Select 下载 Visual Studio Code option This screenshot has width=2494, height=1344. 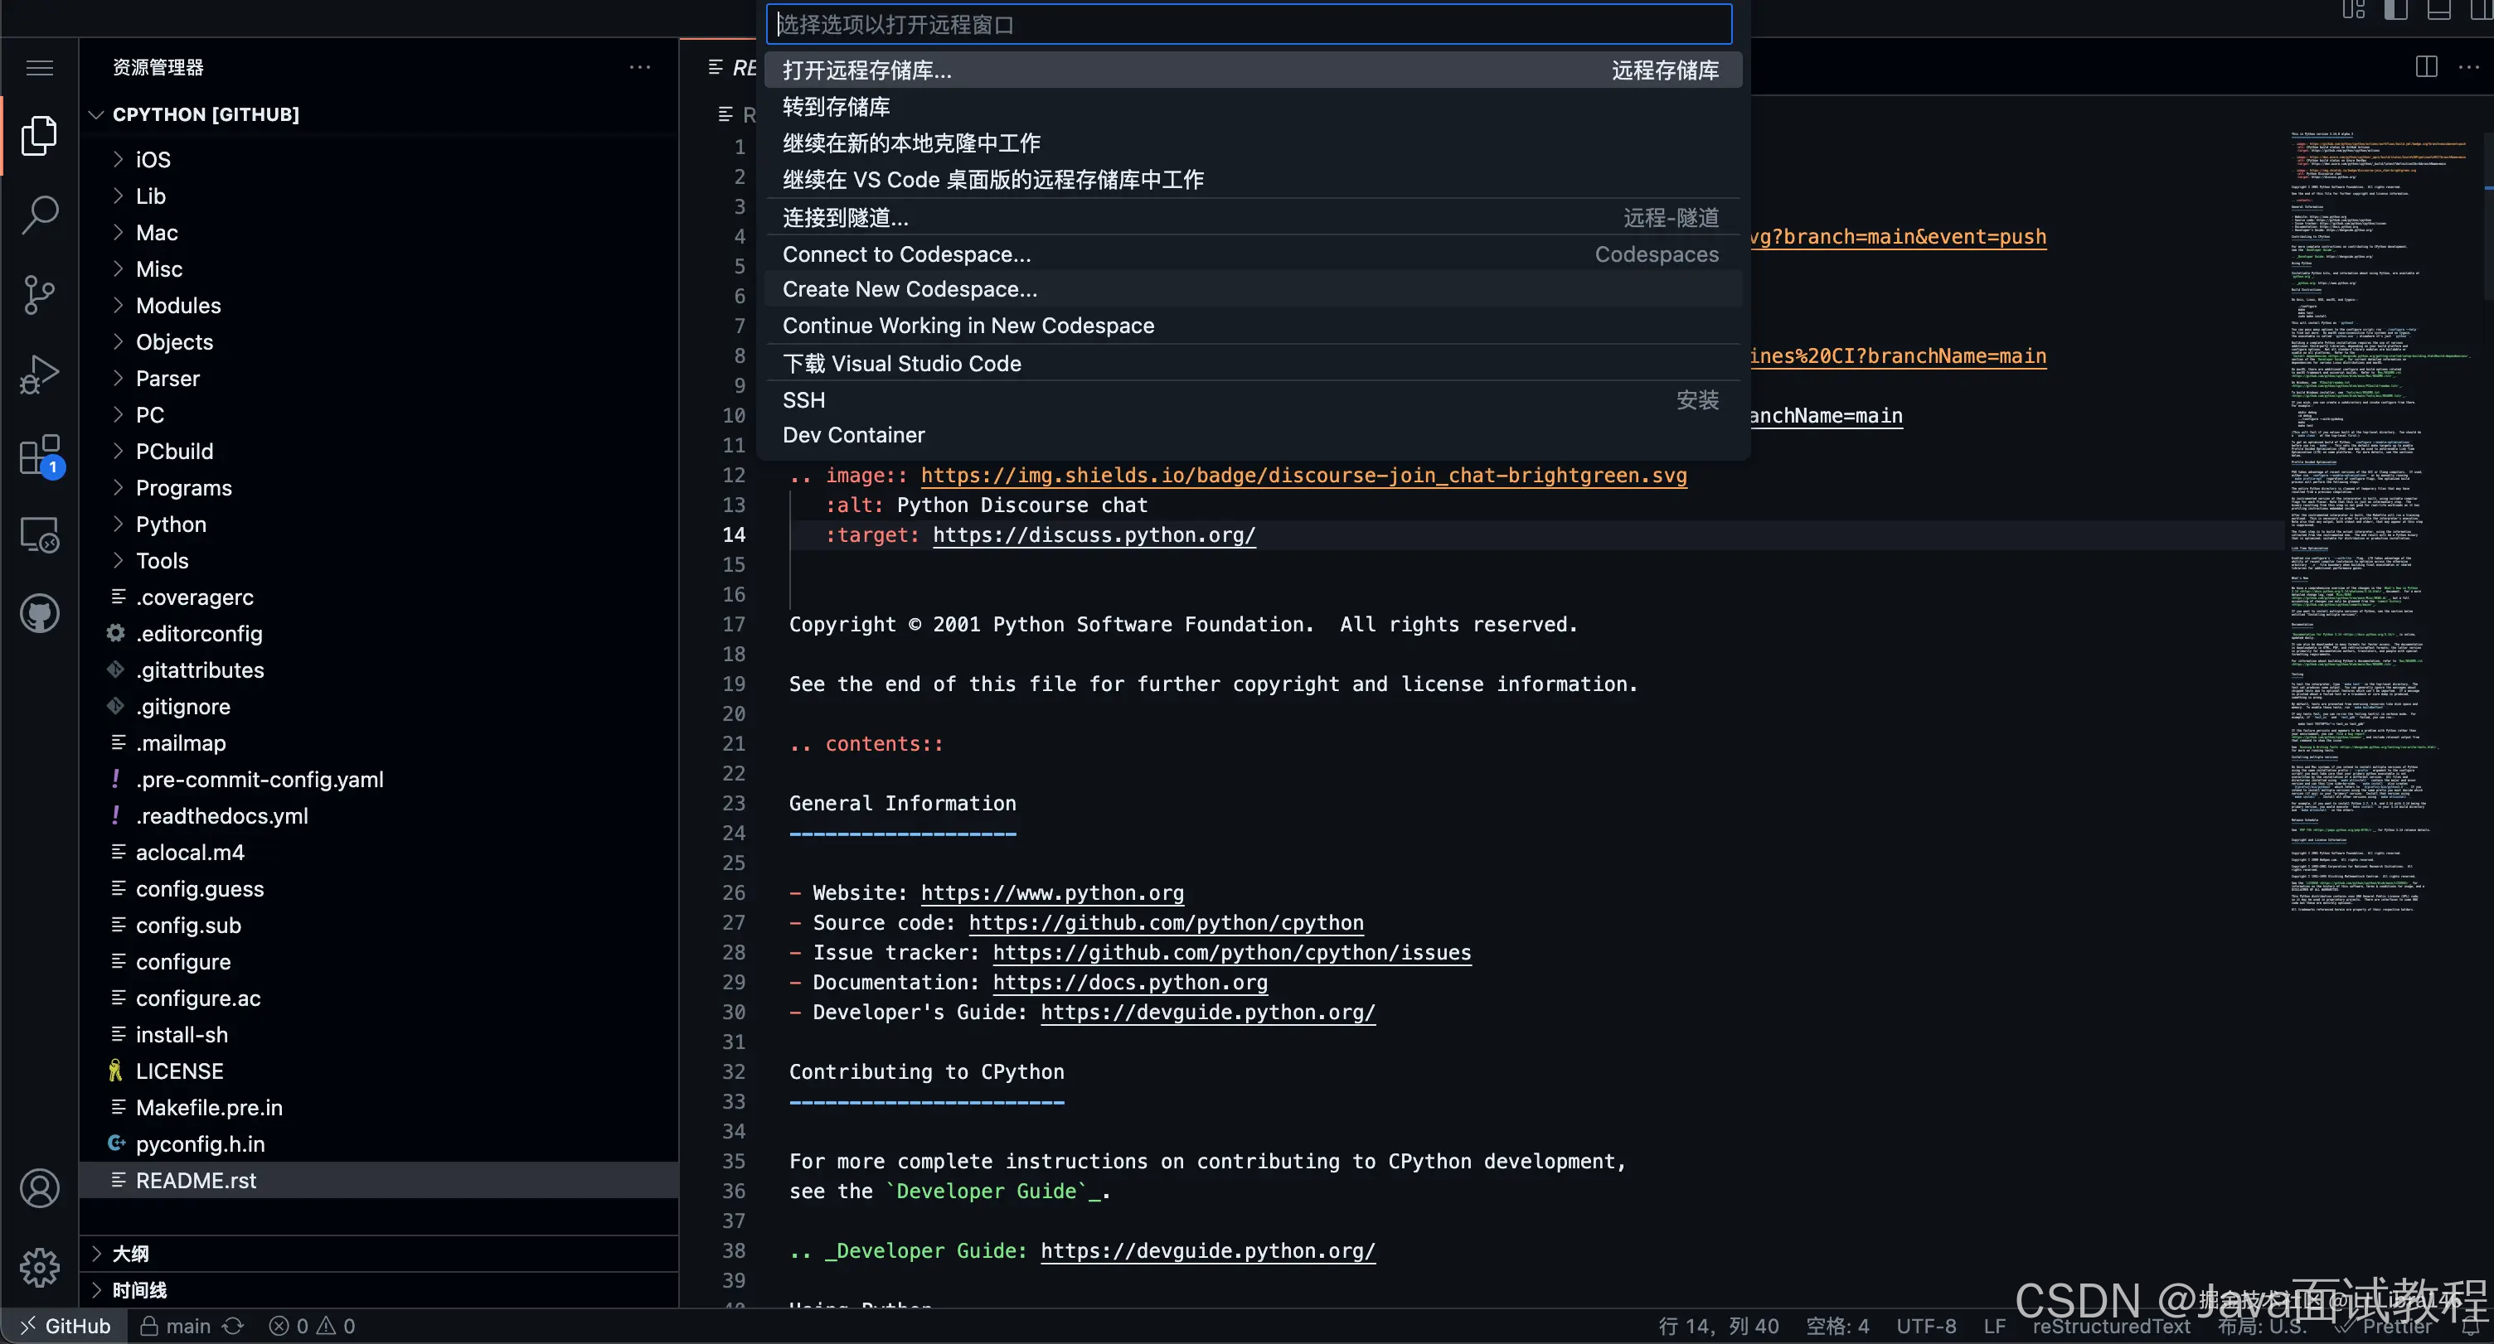(1253, 364)
